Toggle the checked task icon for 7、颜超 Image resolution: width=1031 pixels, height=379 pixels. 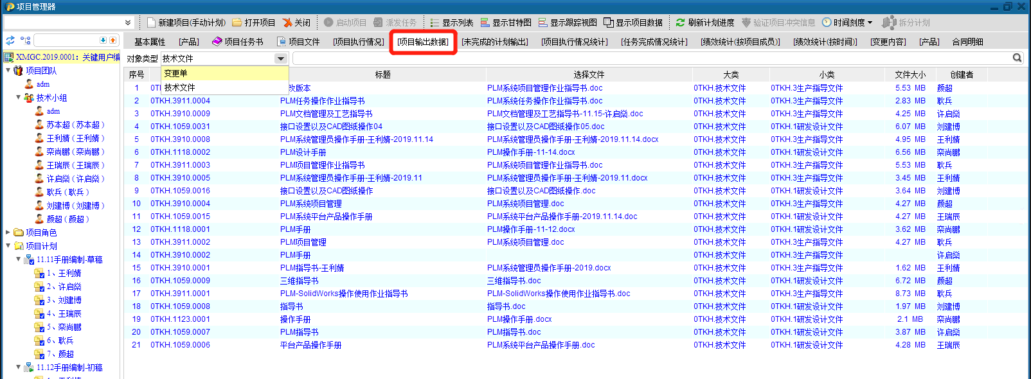(39, 355)
